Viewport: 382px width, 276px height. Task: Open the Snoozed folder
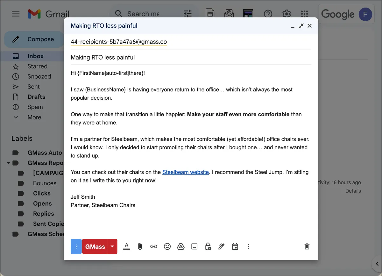39,76
